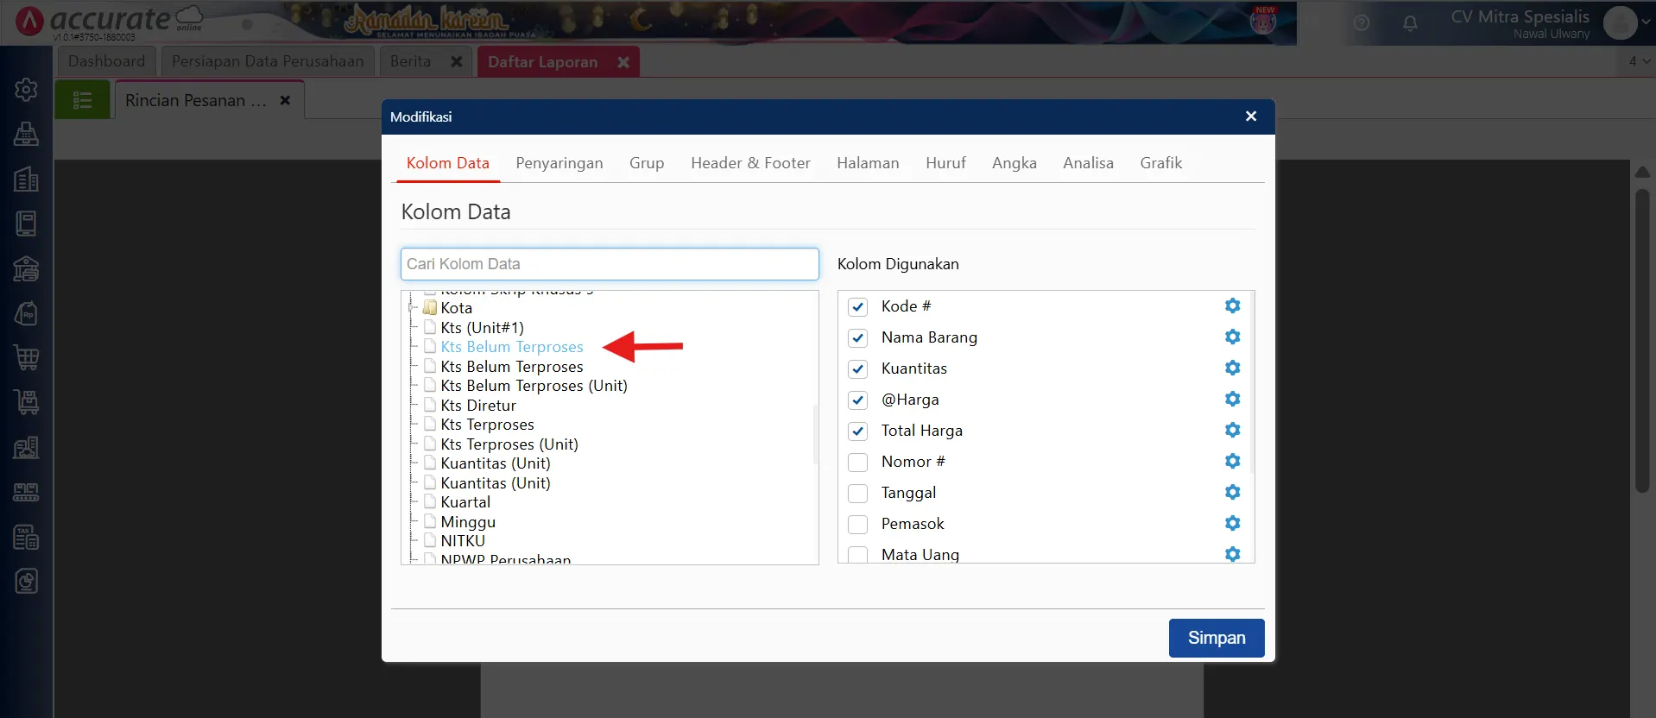Screen dimensions: 1656x718
Task: Click the gear icon beside Kode #
Action: point(1232,306)
